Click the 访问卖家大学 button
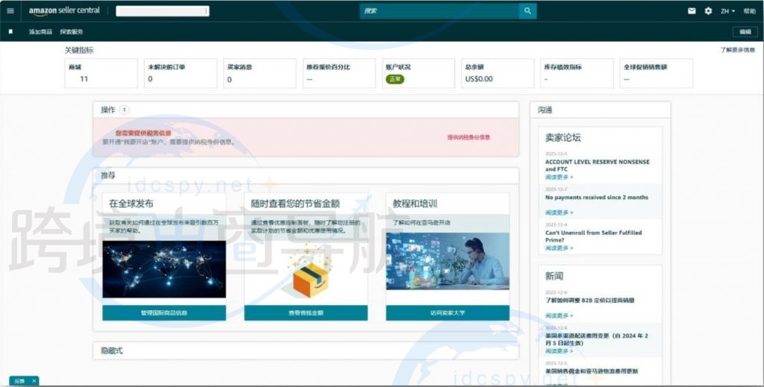 pos(448,313)
